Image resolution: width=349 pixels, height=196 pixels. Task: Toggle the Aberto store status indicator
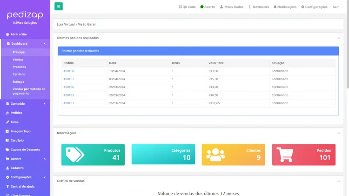pyautogui.click(x=202, y=7)
